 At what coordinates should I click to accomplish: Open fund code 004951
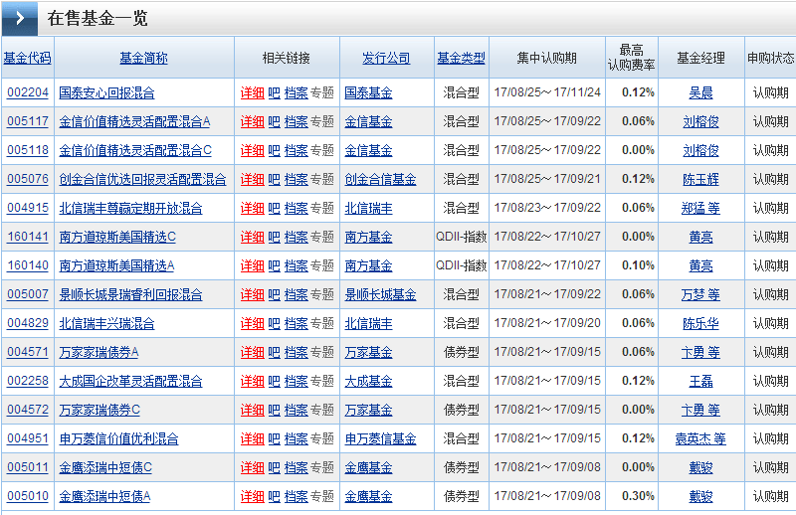point(28,438)
